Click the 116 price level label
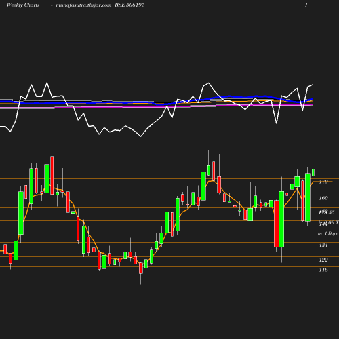This screenshot has height=339, width=339. click(323, 270)
